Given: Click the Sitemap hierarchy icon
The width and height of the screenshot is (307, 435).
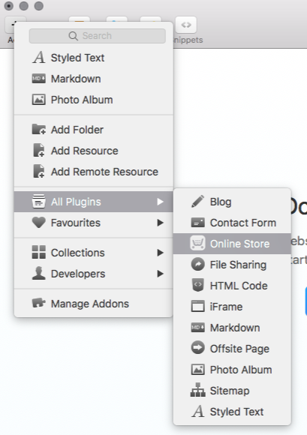Looking at the screenshot, I should (197, 390).
